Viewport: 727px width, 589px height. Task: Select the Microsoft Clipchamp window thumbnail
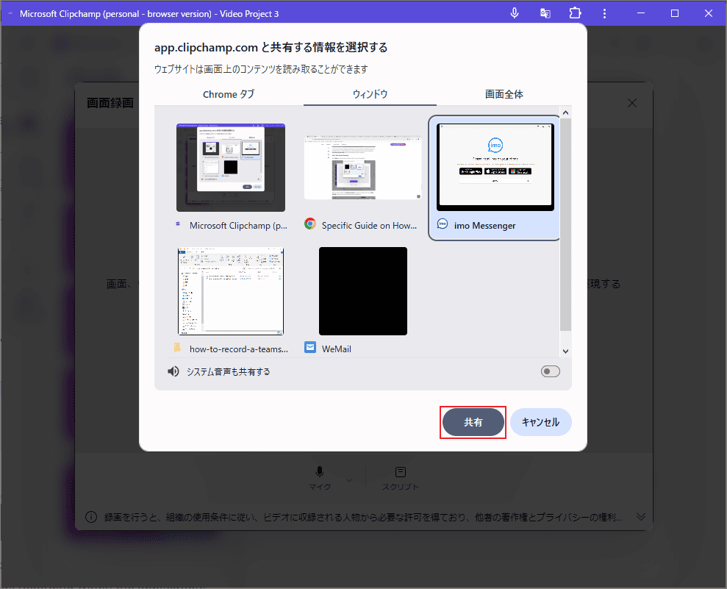231,168
